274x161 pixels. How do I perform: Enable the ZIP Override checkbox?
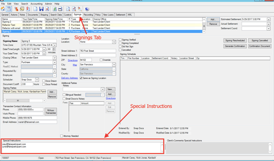(x=101, y=60)
